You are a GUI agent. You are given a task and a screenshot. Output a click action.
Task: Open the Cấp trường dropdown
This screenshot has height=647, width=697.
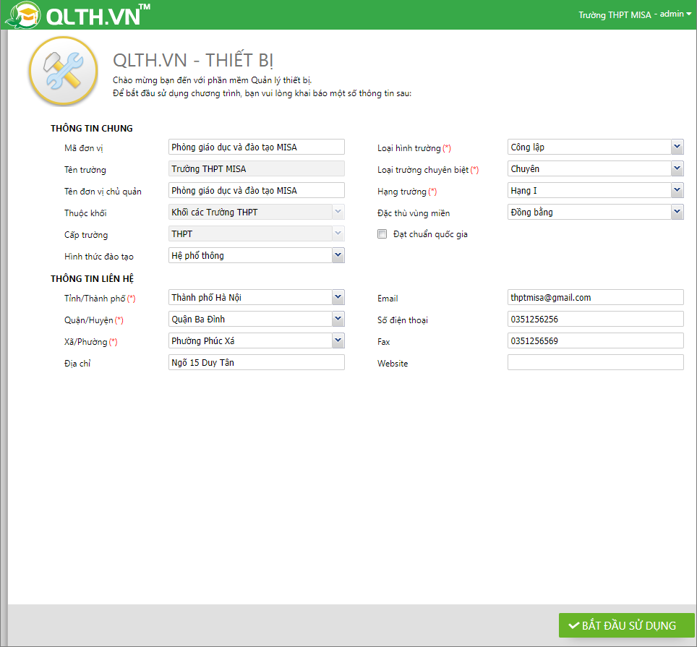338,233
